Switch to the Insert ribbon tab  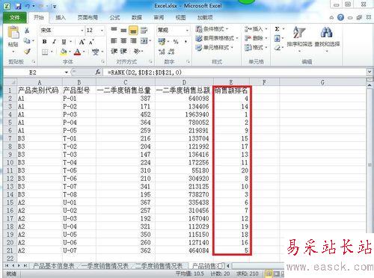[x=60, y=17]
